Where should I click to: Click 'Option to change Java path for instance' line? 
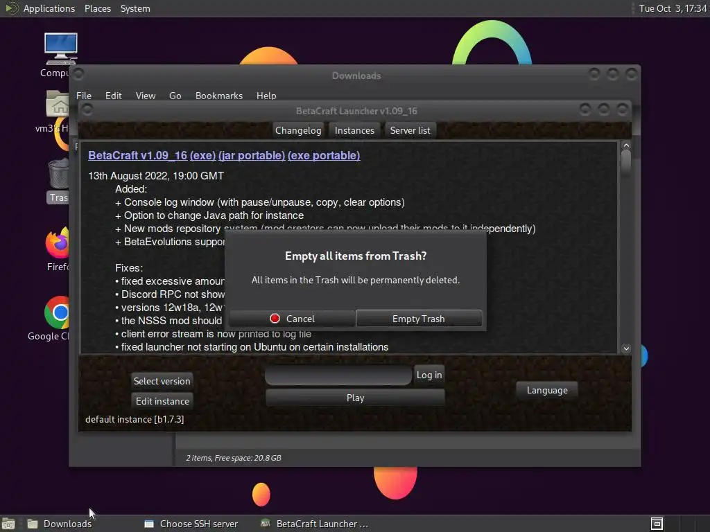coord(209,215)
